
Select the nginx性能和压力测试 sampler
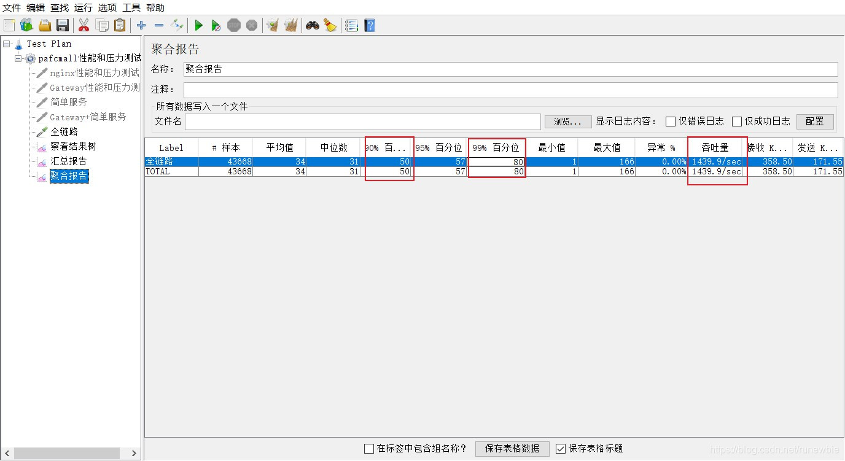95,73
